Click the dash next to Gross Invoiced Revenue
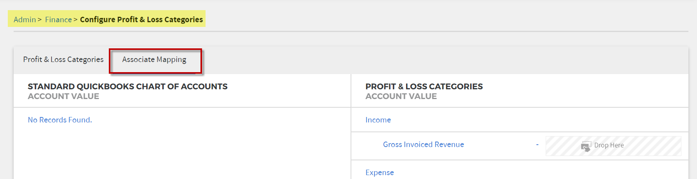 537,144
